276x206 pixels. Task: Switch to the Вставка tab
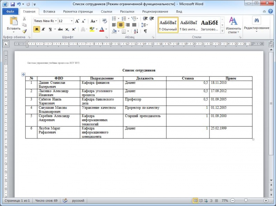click(49, 12)
